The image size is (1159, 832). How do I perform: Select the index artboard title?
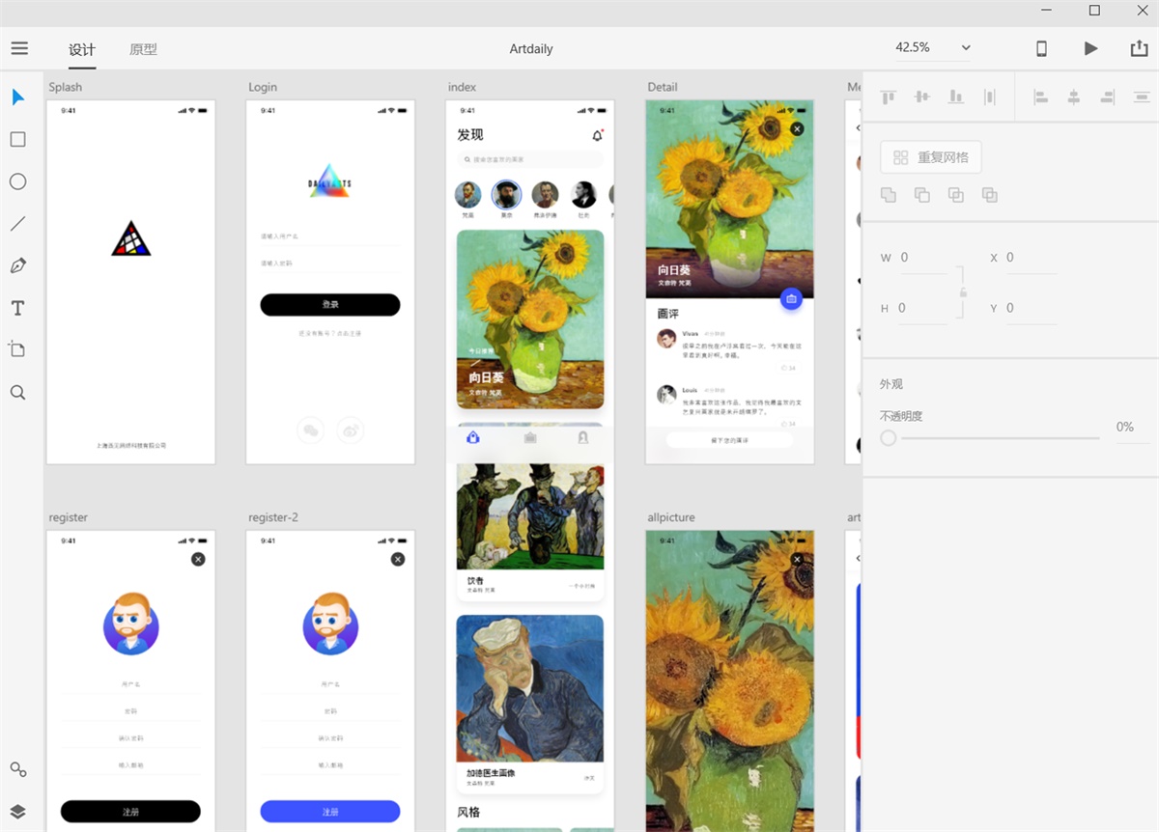(462, 87)
